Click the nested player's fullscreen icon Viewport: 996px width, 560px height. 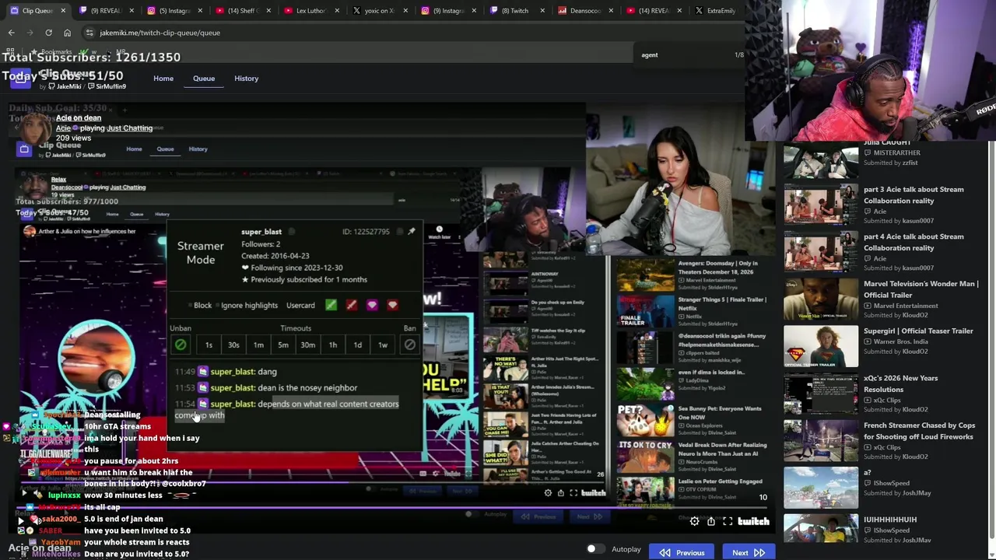573,493
